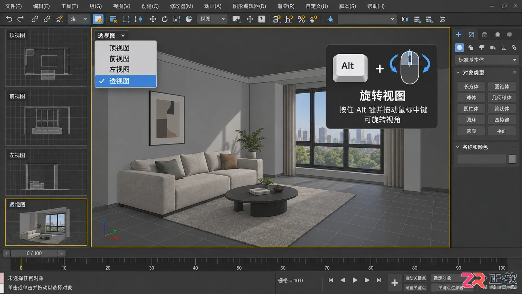
Task: Click the object name input field
Action: point(481,159)
